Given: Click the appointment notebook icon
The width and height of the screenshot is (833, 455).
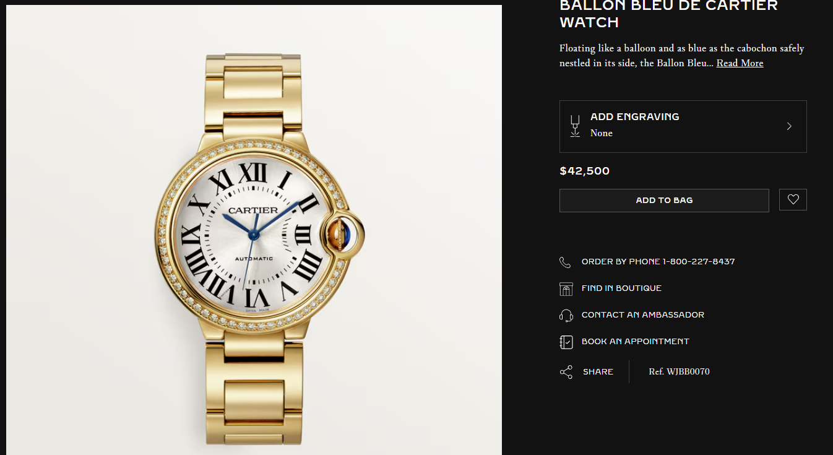Looking at the screenshot, I should click(x=566, y=342).
